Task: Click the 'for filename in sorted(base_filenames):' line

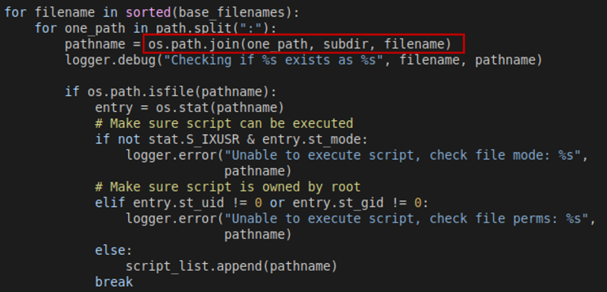Action: pyautogui.click(x=152, y=13)
